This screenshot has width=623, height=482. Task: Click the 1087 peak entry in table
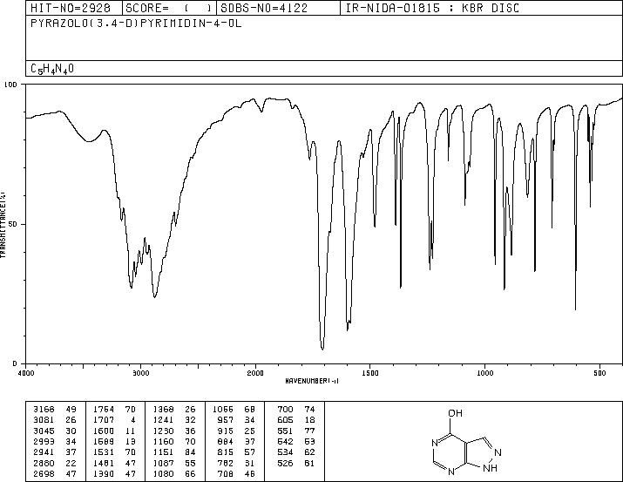pyautogui.click(x=174, y=463)
